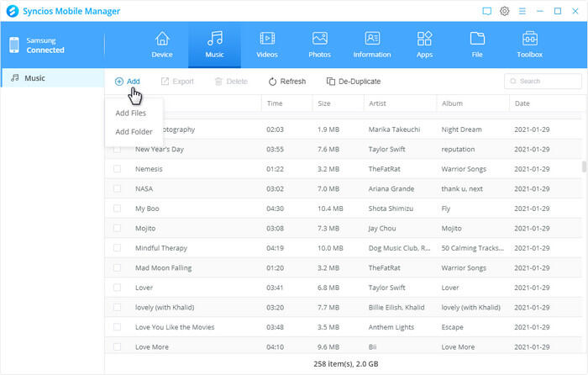Click the song title 'My Boo'

point(147,209)
